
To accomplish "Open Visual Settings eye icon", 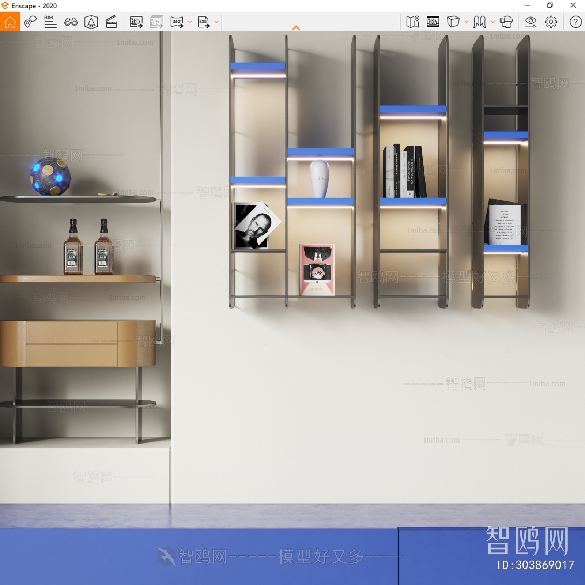I will 531,22.
